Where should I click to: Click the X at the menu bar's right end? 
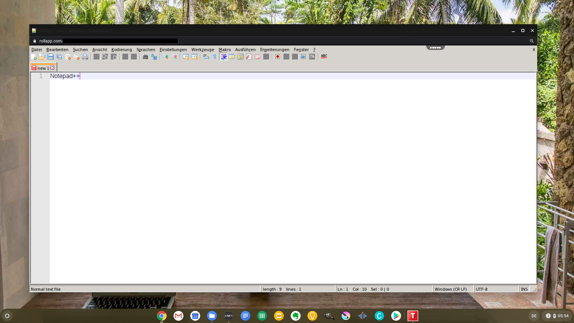(x=534, y=50)
